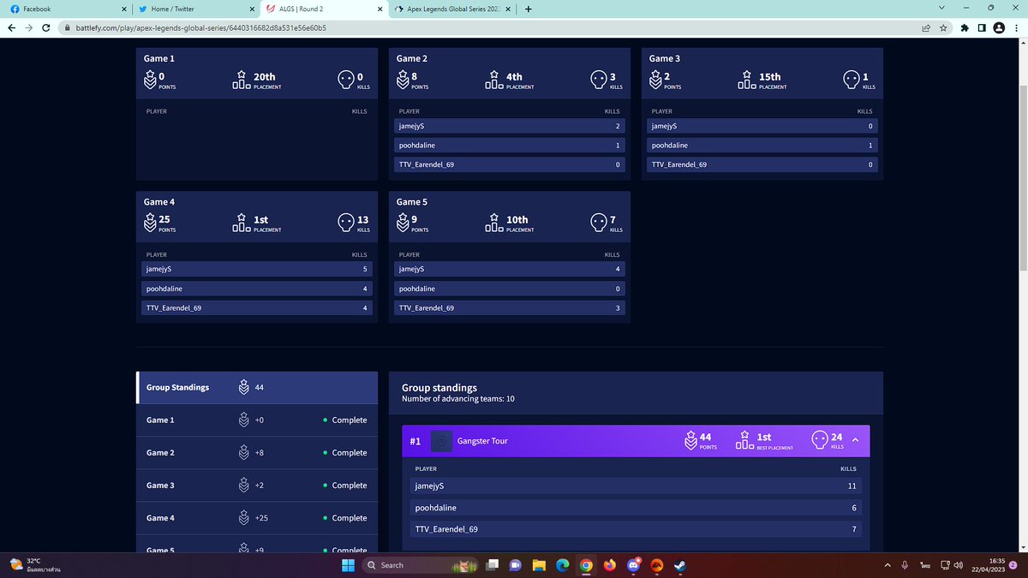Screen dimensions: 1028x578
Task: Switch to the Home / Twitter tab
Action: (x=195, y=9)
